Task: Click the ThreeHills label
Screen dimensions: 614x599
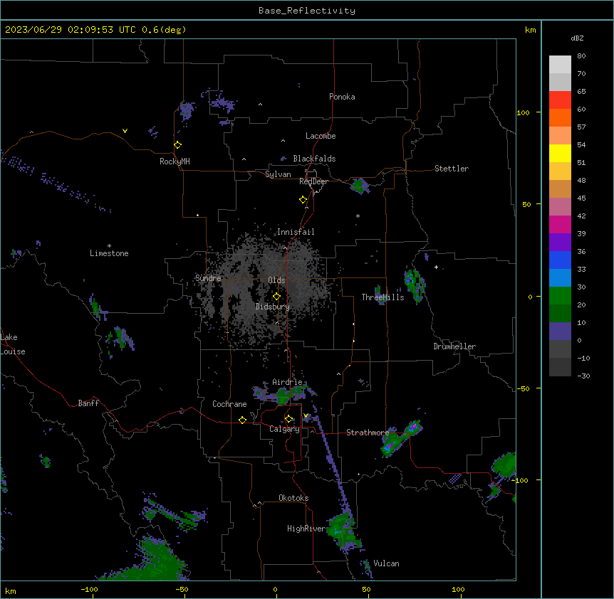Action: (383, 297)
